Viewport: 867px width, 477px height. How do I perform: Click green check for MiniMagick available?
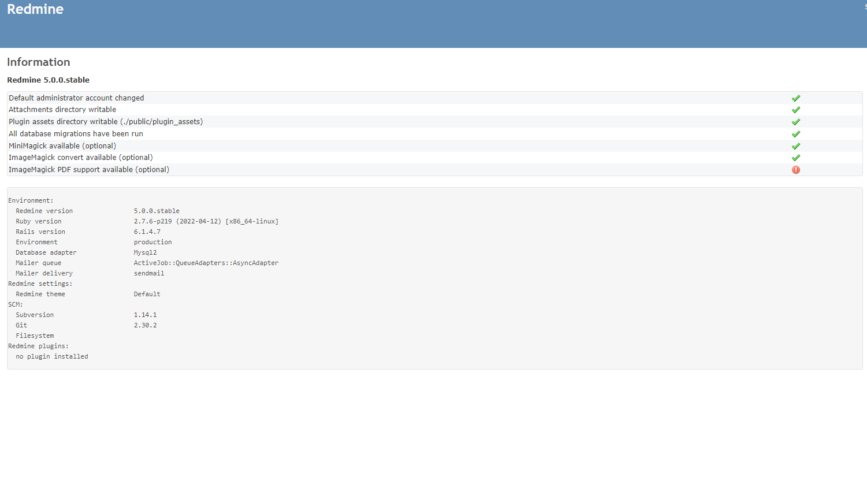click(x=795, y=146)
